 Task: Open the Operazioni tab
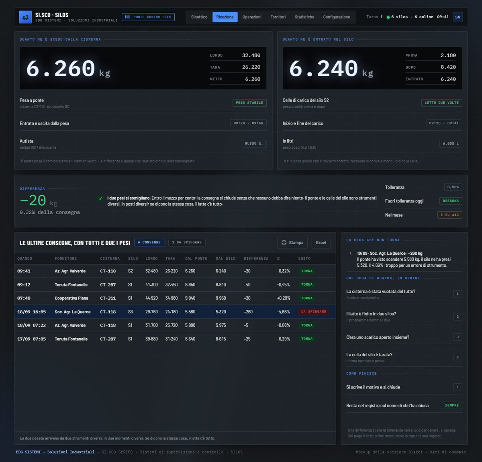(252, 17)
